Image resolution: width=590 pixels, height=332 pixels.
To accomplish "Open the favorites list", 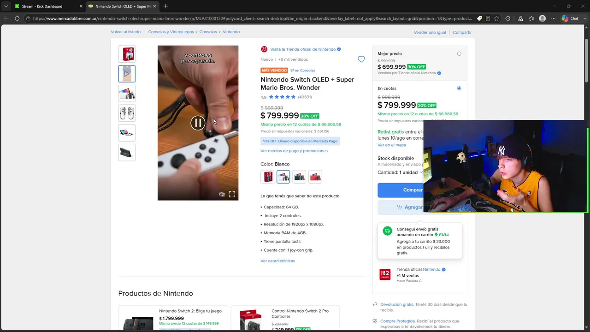I will tap(531, 18).
